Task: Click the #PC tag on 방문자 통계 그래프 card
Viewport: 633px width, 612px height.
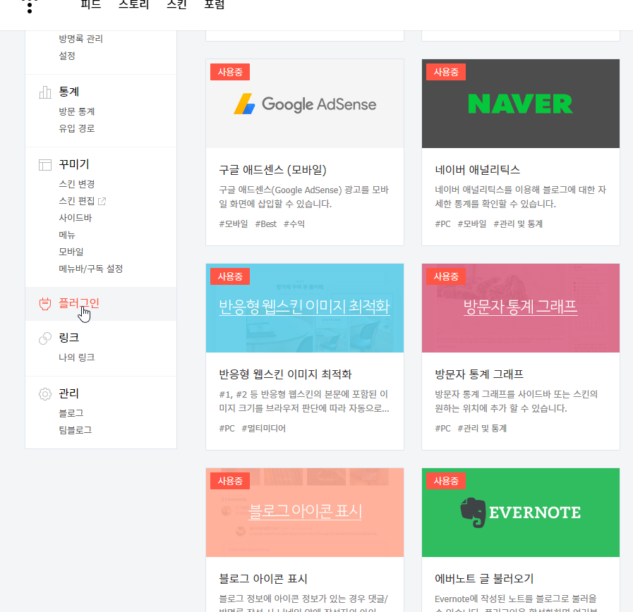Action: coord(443,428)
